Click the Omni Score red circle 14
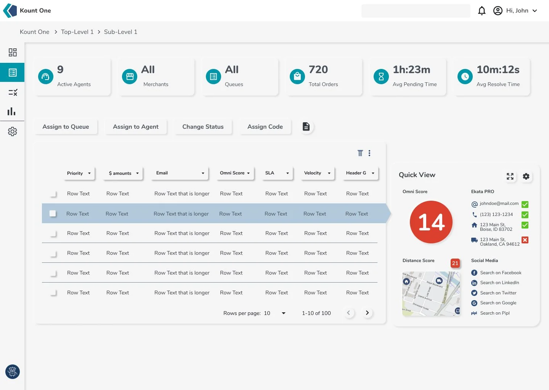This screenshot has width=549, height=390. click(431, 222)
